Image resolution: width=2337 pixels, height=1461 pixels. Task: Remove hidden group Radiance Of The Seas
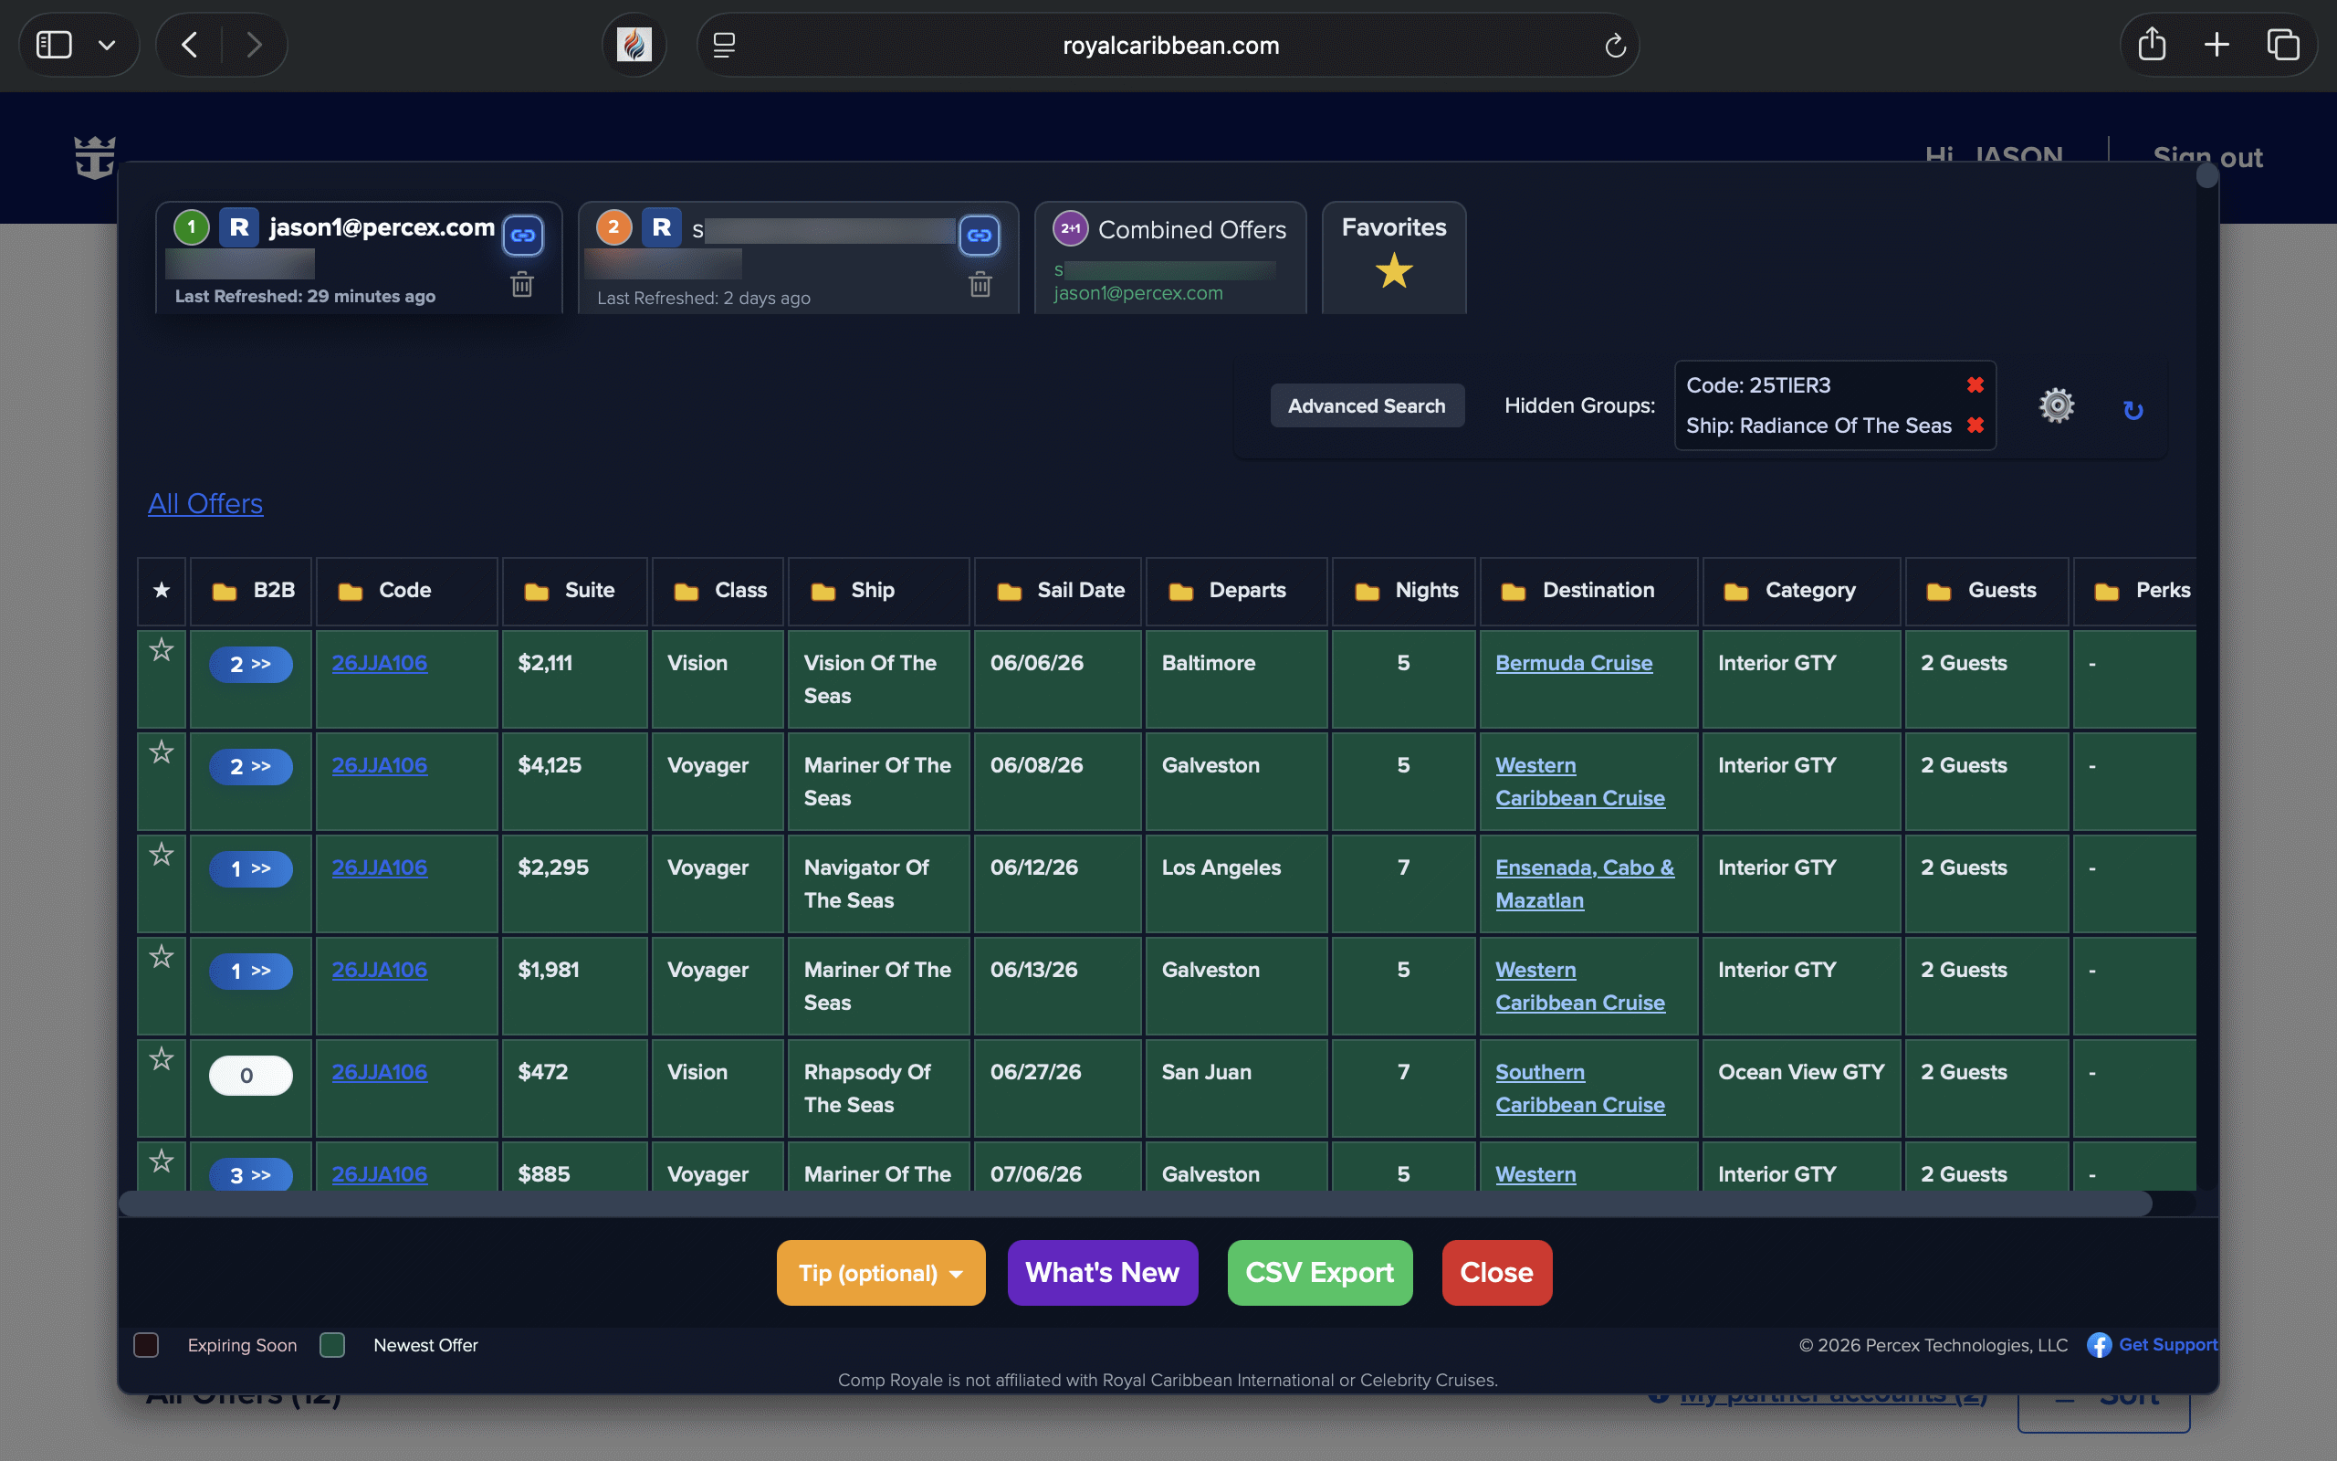coord(1975,426)
